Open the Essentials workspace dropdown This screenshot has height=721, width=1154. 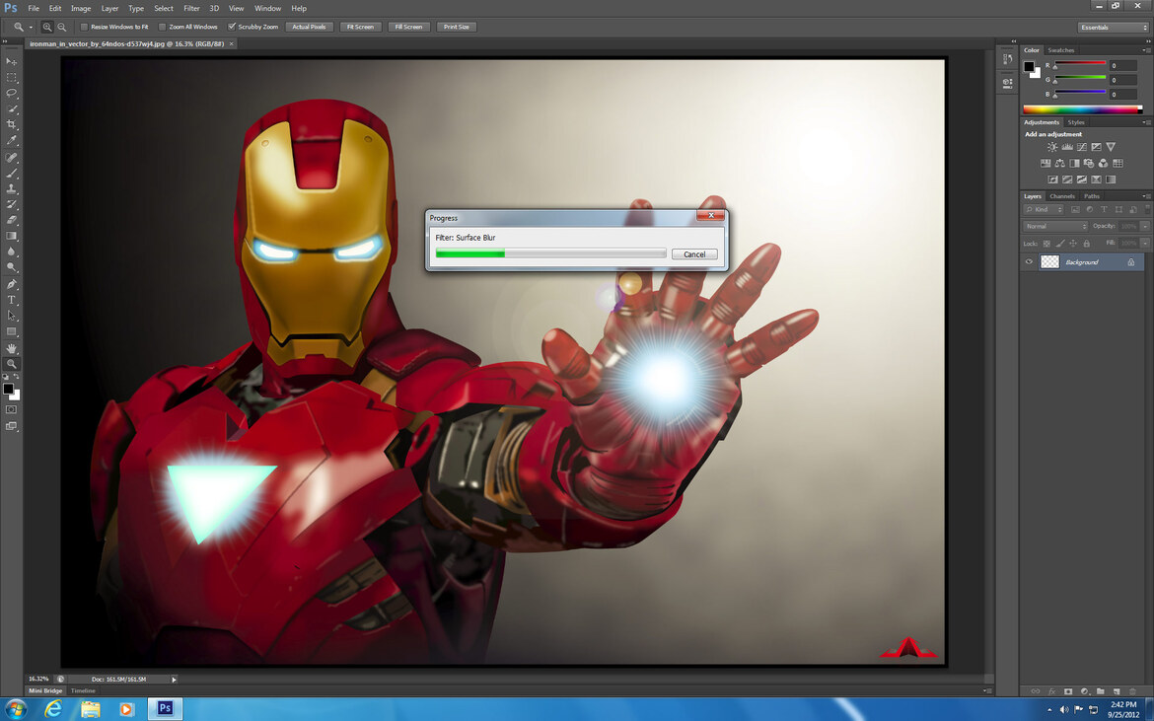pyautogui.click(x=1114, y=28)
